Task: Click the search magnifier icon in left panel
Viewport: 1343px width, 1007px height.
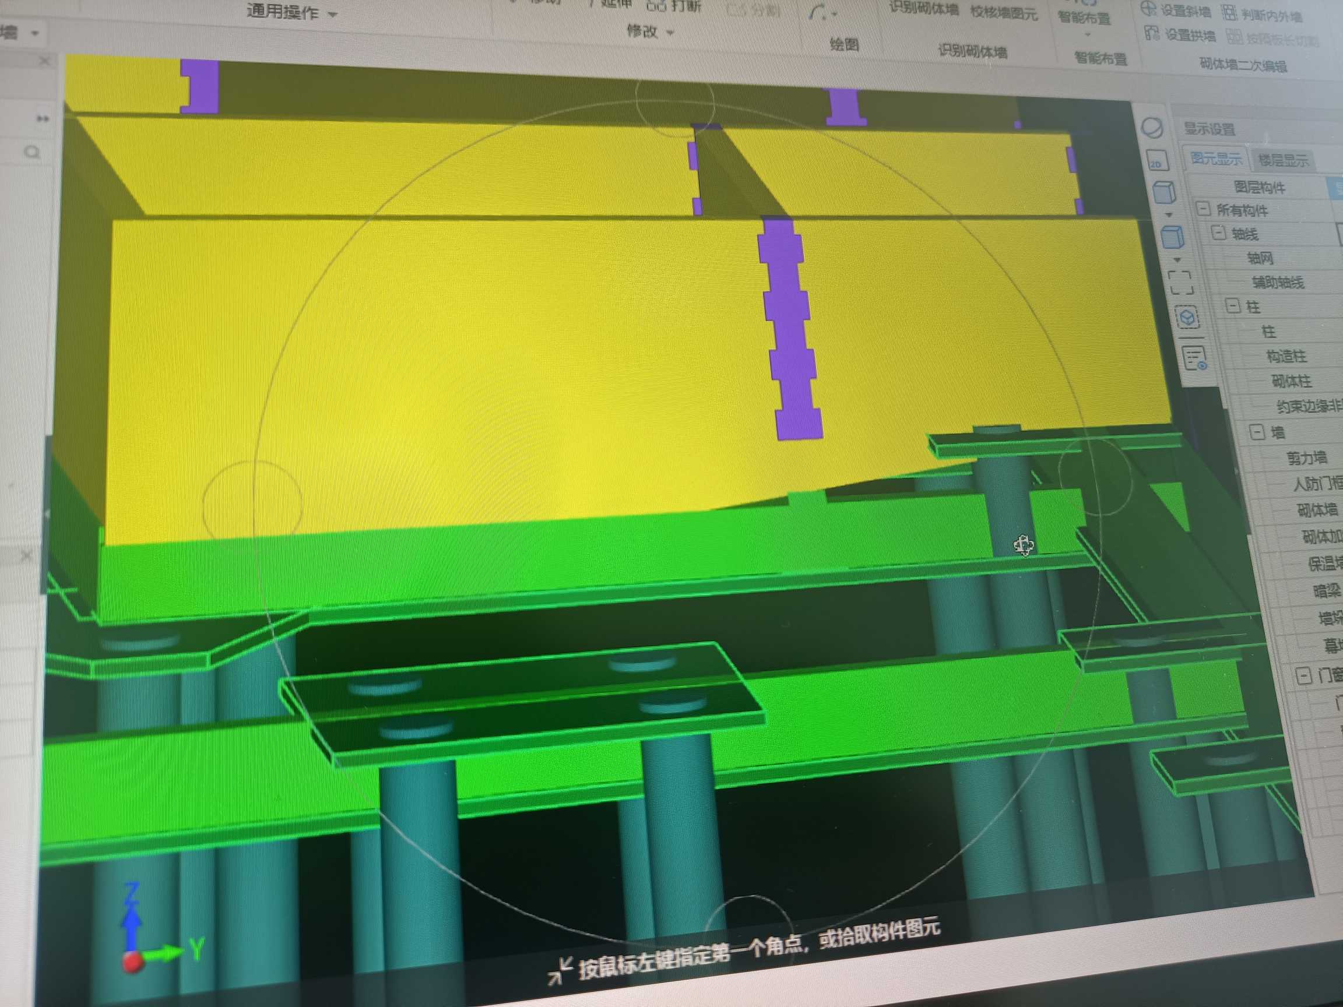Action: point(33,152)
